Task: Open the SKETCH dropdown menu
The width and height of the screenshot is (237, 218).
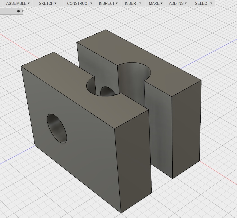Action: (47, 3)
